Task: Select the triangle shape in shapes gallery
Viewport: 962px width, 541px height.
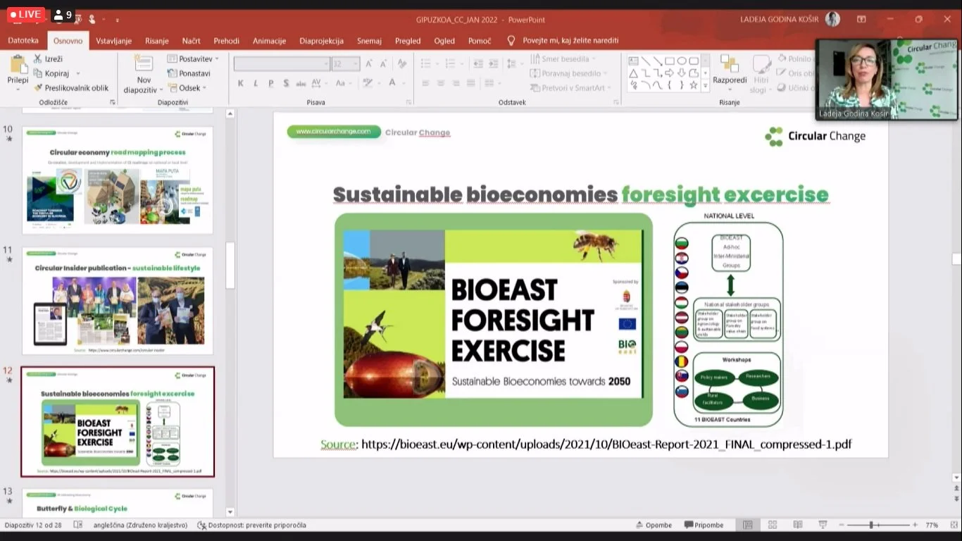Action: pos(633,73)
